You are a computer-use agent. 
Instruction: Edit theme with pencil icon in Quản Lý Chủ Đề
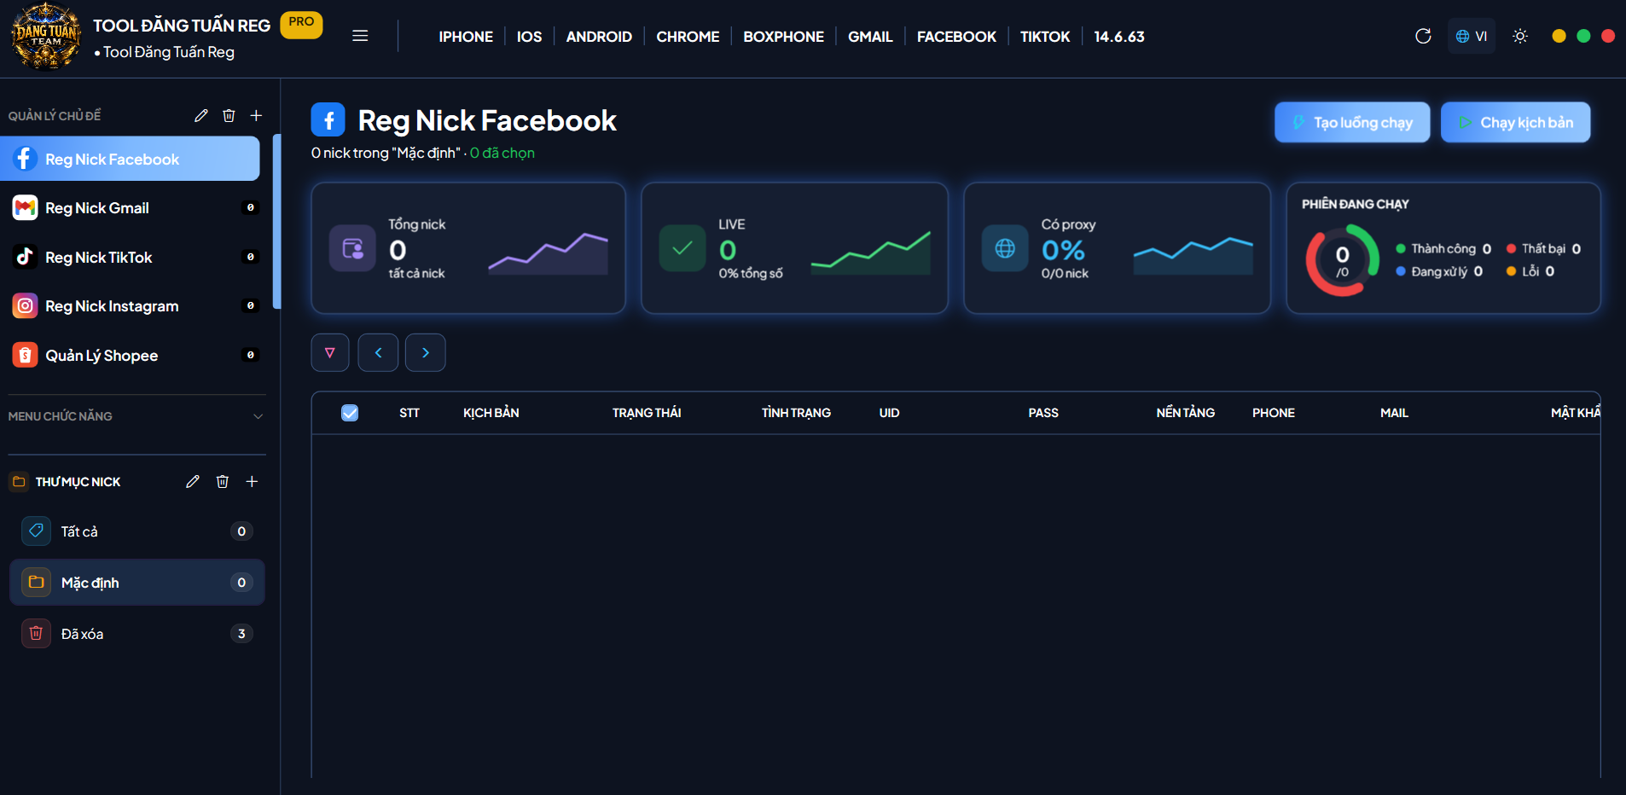(x=201, y=115)
